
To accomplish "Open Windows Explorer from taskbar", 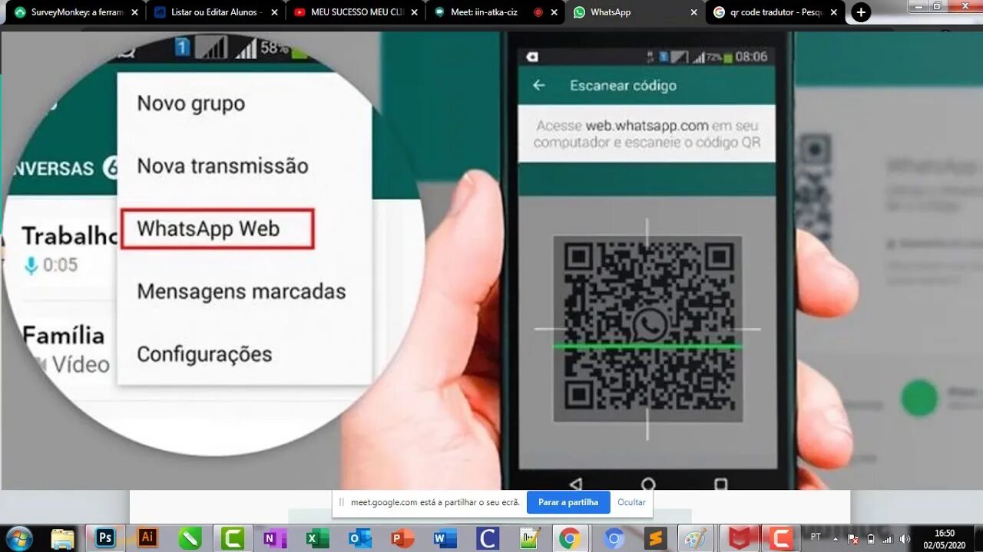I will [x=62, y=538].
